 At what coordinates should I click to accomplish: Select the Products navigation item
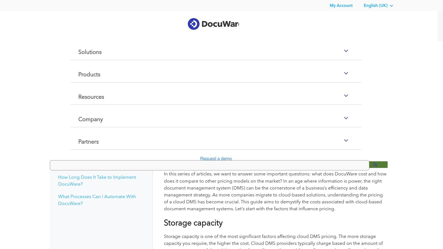tap(89, 74)
